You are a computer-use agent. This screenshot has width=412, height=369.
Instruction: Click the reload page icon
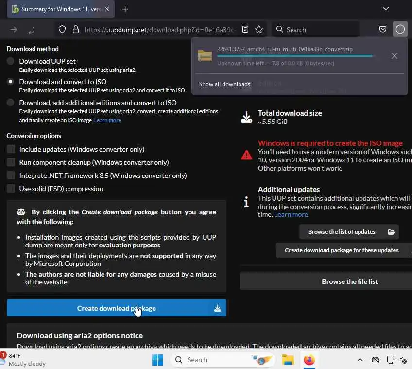(32, 30)
